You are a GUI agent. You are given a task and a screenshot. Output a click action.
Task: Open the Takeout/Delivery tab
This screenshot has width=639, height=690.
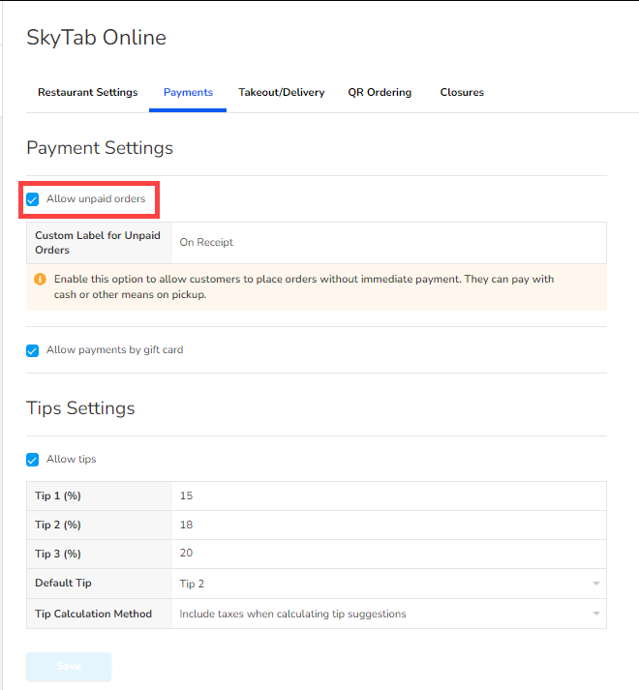(282, 93)
